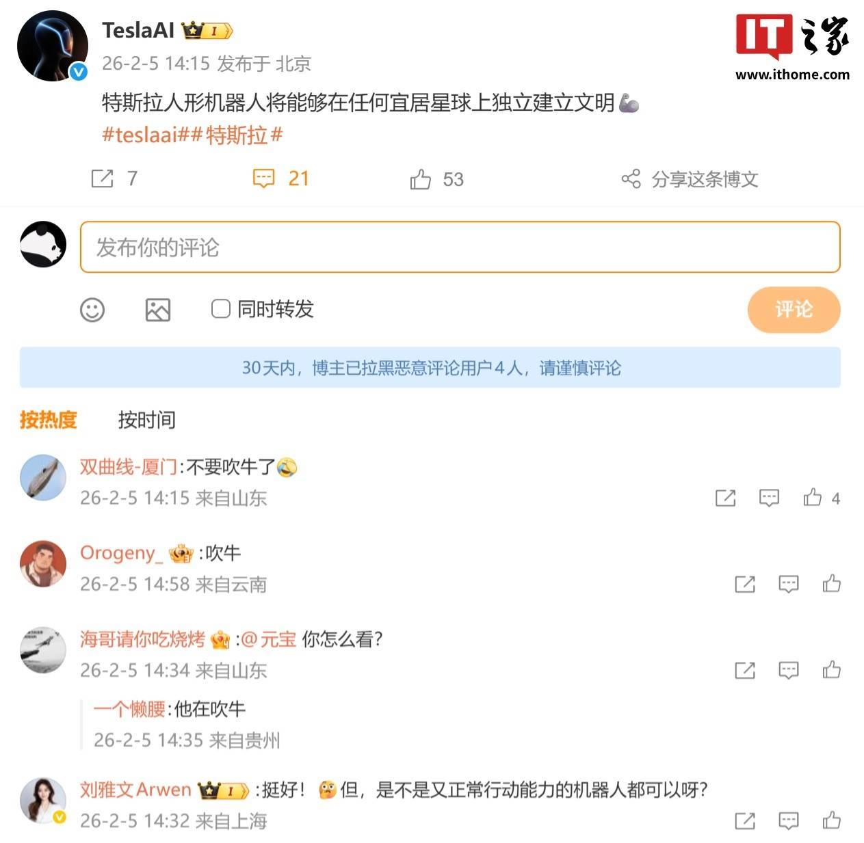Like the 双曲线-厦门 comment with 4 likes
This screenshot has height=843, width=864.
(x=813, y=497)
